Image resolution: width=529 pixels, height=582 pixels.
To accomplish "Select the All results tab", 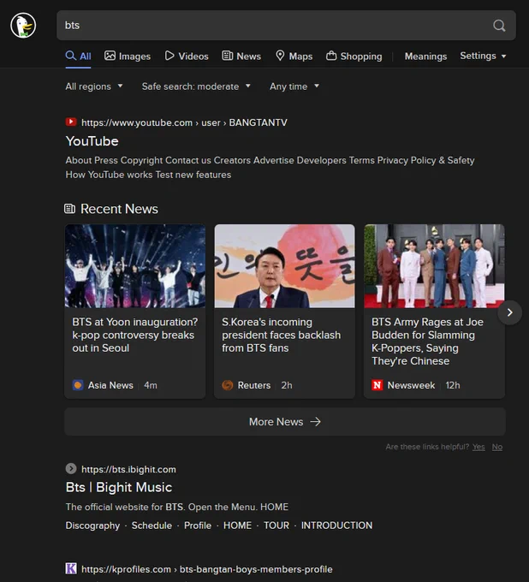I will point(79,56).
